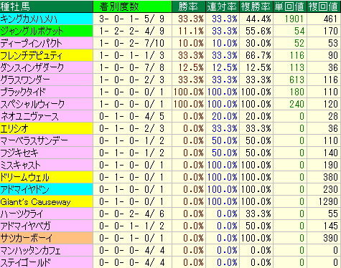Click the 30.0% place rate for ディープインパクト

tap(258, 43)
